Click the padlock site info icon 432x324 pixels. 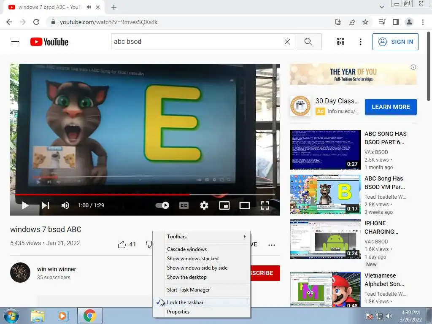[x=53, y=22]
